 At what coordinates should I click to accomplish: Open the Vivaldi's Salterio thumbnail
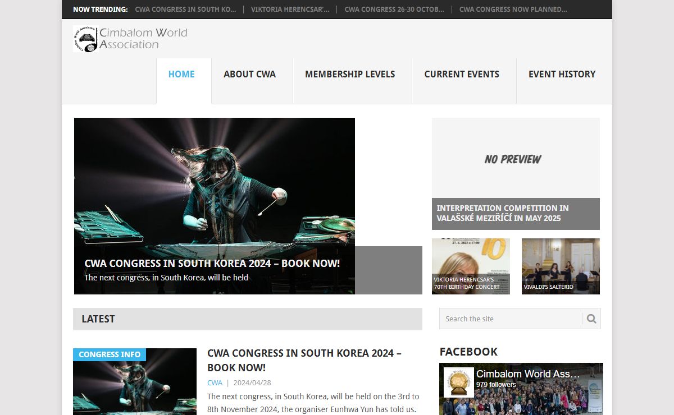tap(561, 266)
